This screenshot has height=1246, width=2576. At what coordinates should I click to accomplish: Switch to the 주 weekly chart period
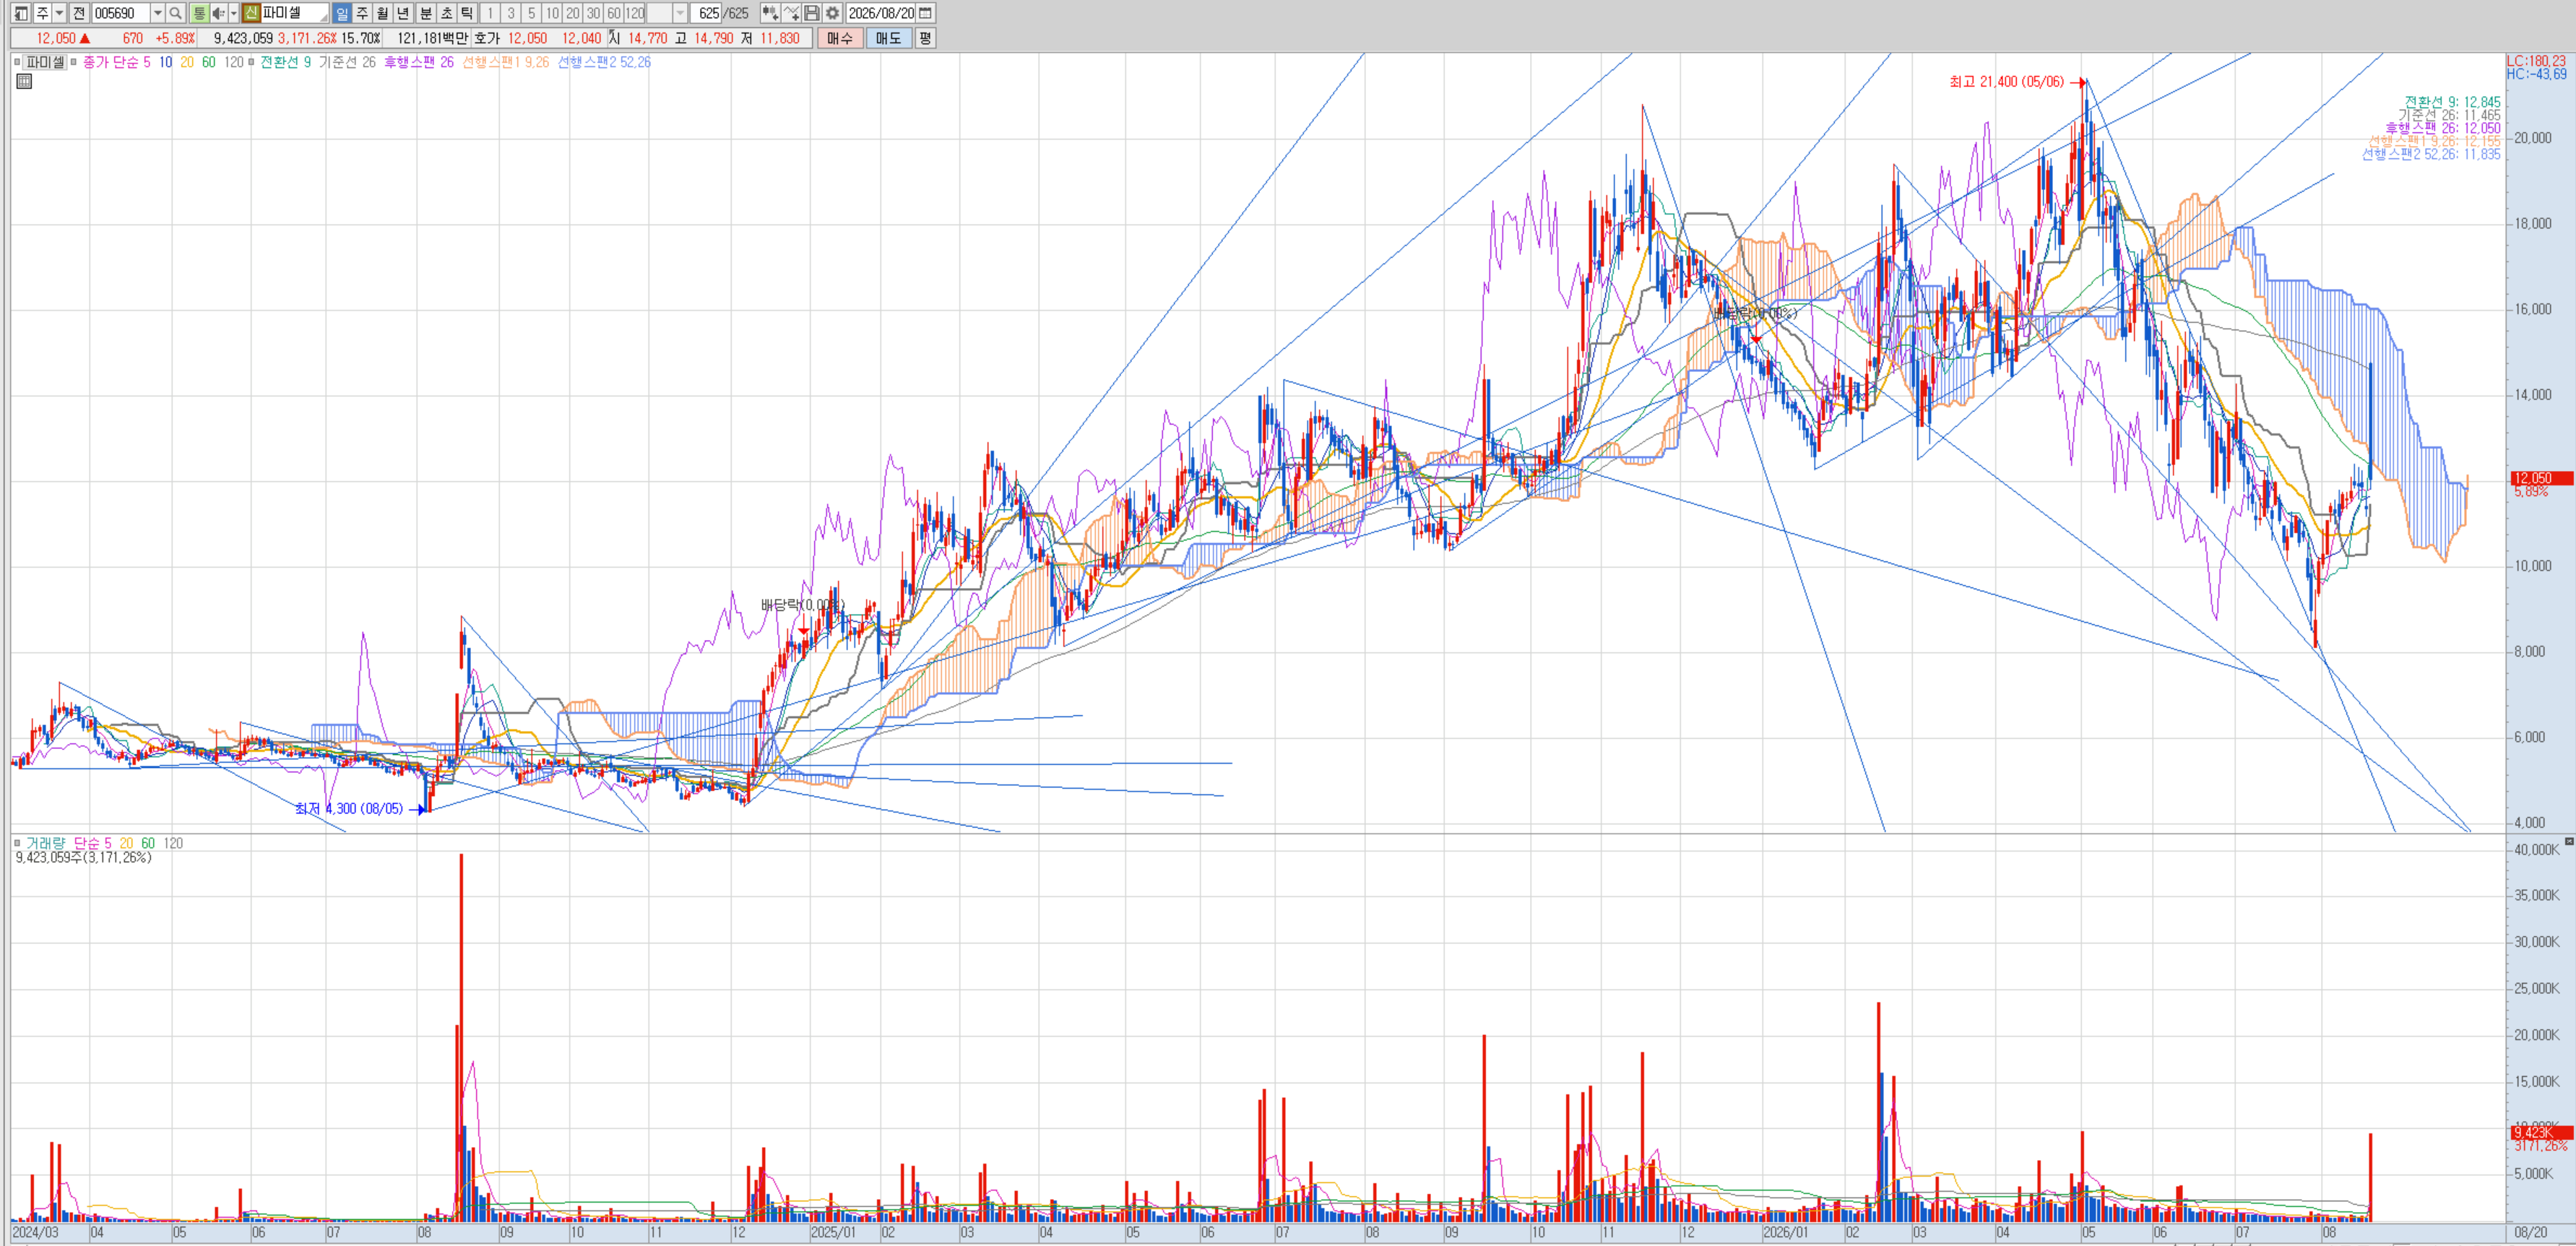(x=362, y=13)
